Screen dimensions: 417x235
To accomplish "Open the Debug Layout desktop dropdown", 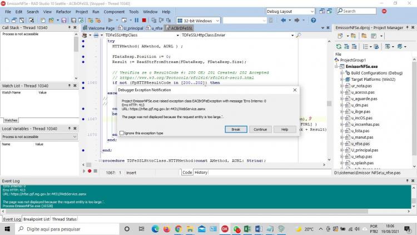I will coord(312,12).
